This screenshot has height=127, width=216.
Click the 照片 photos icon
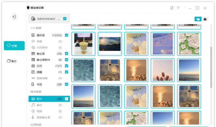pyautogui.click(x=33, y=99)
